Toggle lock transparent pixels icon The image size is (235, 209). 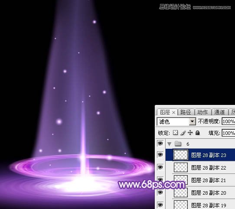[x=175, y=133]
